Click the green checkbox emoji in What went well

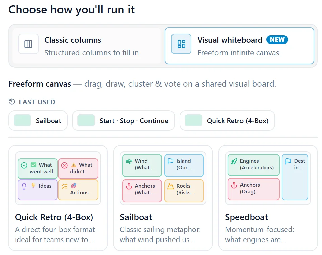(33, 165)
